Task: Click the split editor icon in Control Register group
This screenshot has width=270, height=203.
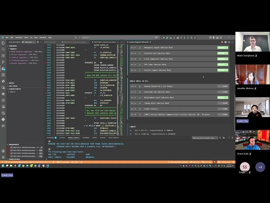Action: tap(229, 42)
